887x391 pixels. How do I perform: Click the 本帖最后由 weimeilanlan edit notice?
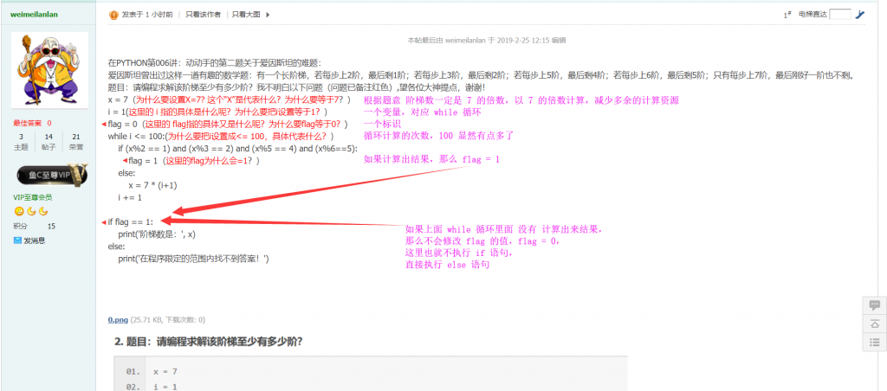pos(487,40)
